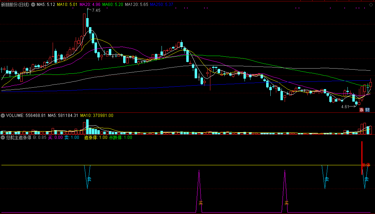Screen dimensions: 375x214
Task: Click the blue 财 icon on the chart
Action: coord(367,110)
